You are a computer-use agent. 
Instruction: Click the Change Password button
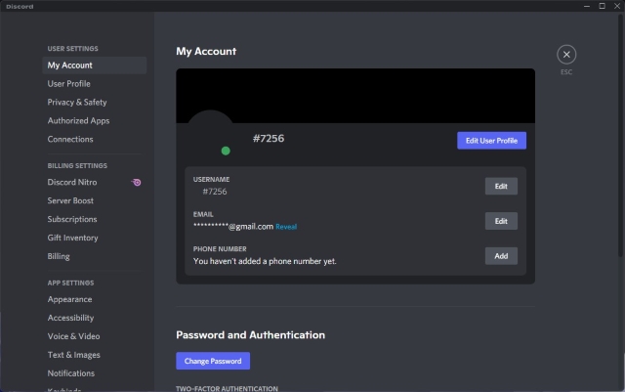point(213,361)
